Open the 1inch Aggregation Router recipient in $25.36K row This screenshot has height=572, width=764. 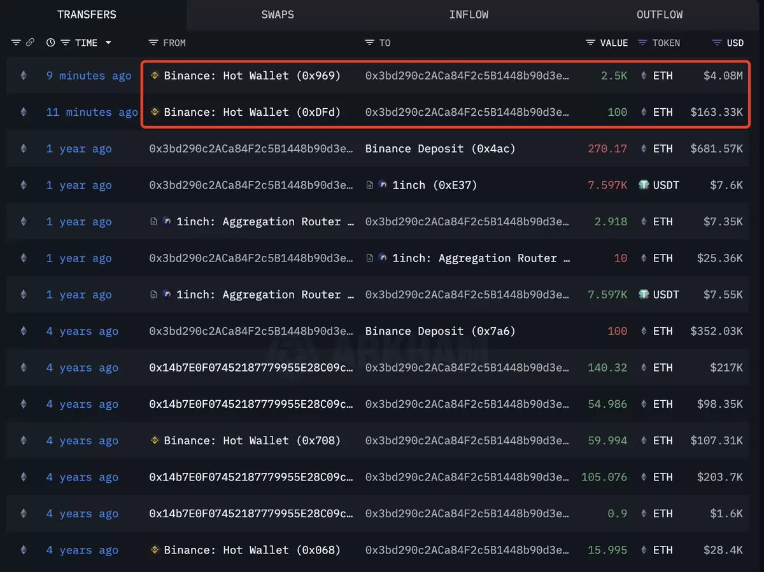pos(481,258)
